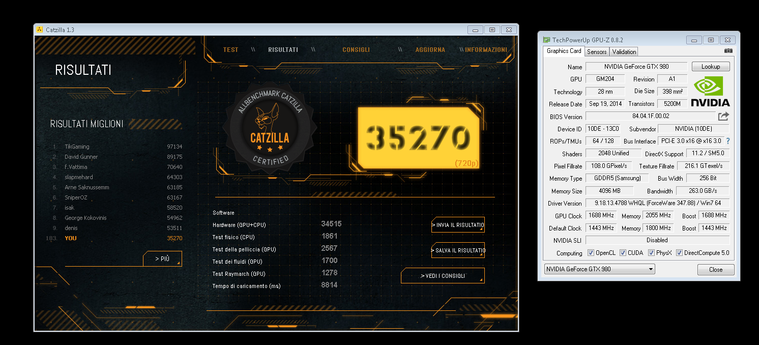The image size is (759, 345).
Task: Select SniperOZ leaderboard entry
Action: coord(117,197)
